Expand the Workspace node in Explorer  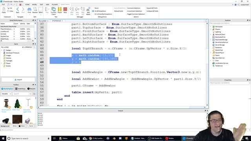coord(211,27)
